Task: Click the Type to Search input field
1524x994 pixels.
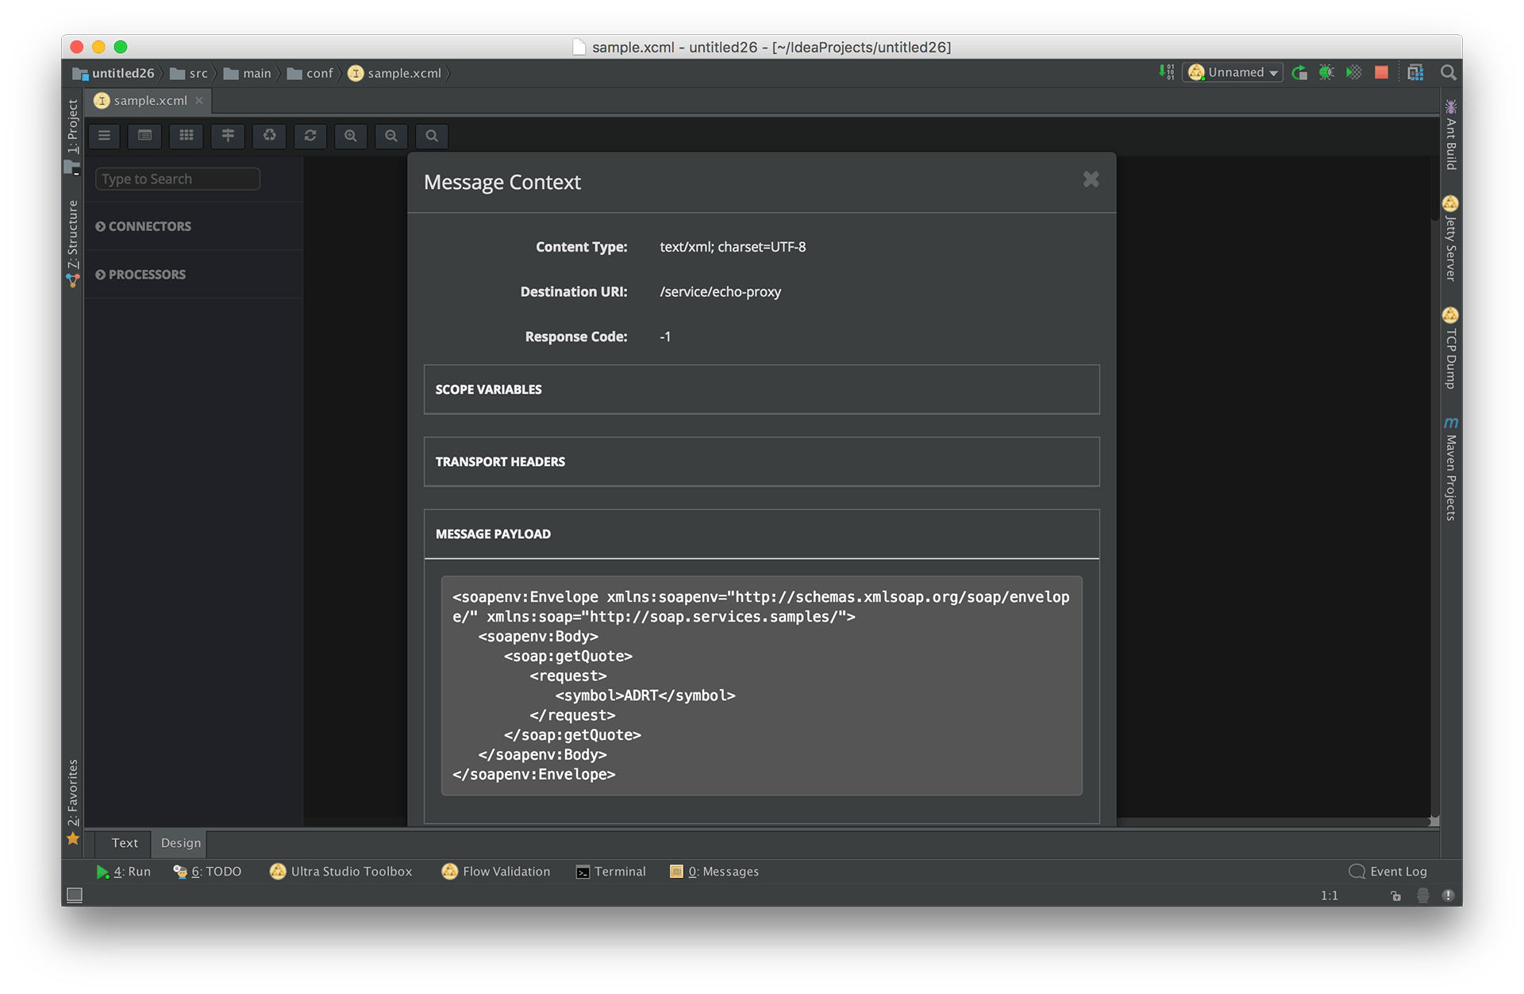Action: (177, 178)
